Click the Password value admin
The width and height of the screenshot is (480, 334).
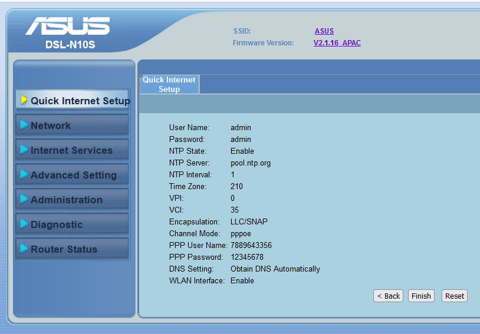[x=241, y=139]
